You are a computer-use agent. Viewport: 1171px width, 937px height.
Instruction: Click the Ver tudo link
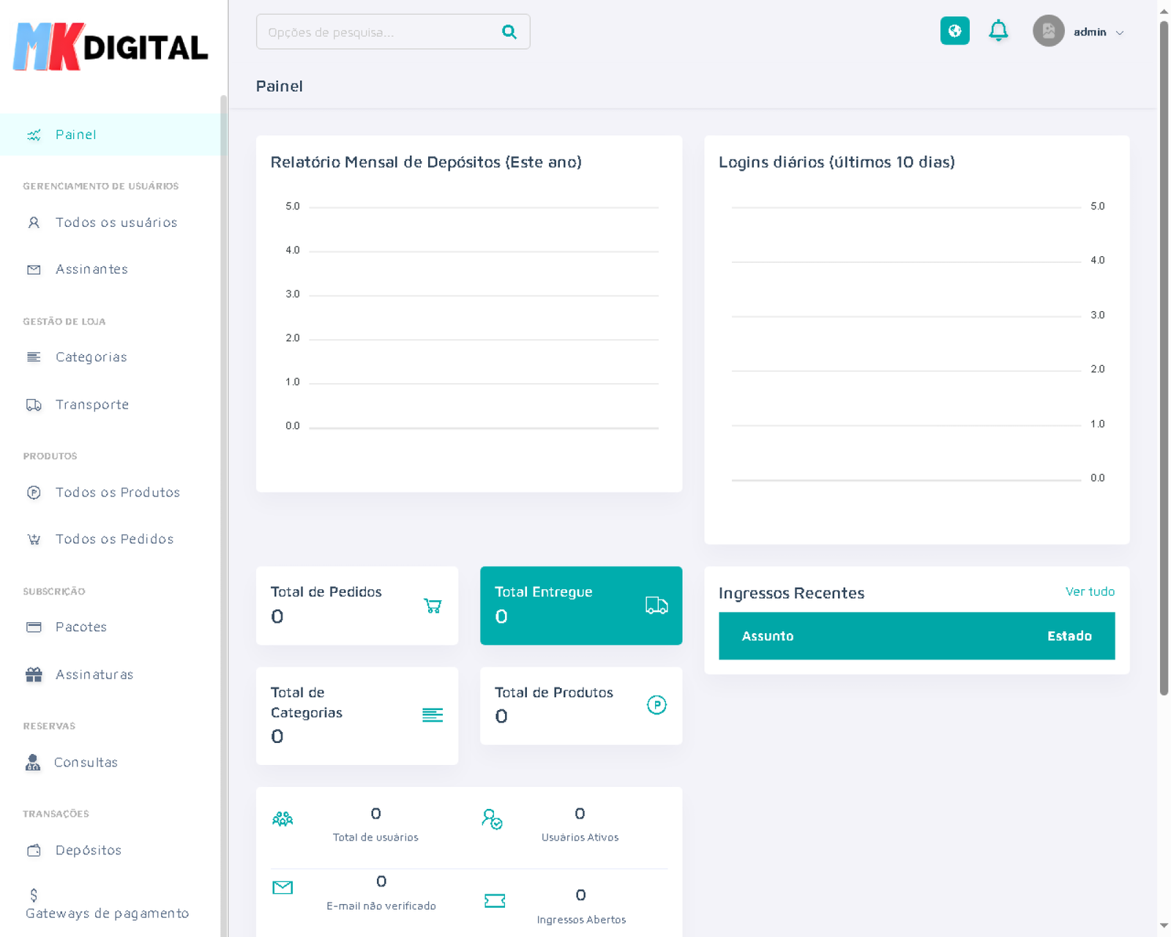(x=1089, y=591)
